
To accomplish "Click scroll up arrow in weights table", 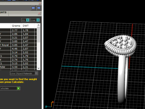I will (x=39, y=25).
